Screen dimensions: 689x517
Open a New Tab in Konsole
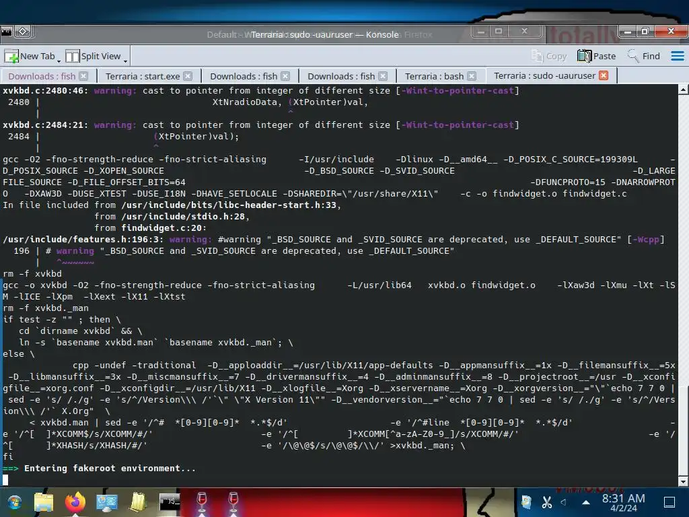[30, 57]
